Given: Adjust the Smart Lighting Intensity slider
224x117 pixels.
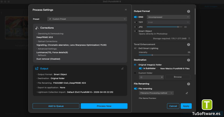Looking at the screenshot, I should tap(164, 55).
